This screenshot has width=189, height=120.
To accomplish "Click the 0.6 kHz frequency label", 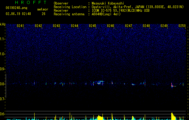I will (x=2, y=114).
